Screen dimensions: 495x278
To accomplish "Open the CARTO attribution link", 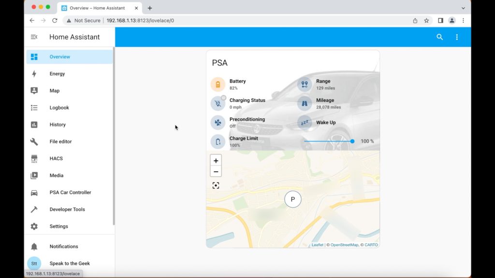I will coord(371,245).
